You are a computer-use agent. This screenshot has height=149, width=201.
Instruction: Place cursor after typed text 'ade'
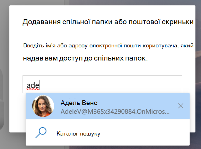40,85
